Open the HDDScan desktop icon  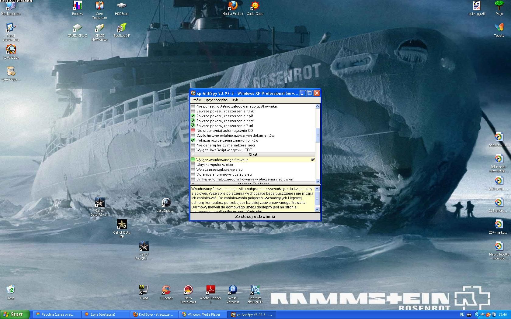coord(122,8)
